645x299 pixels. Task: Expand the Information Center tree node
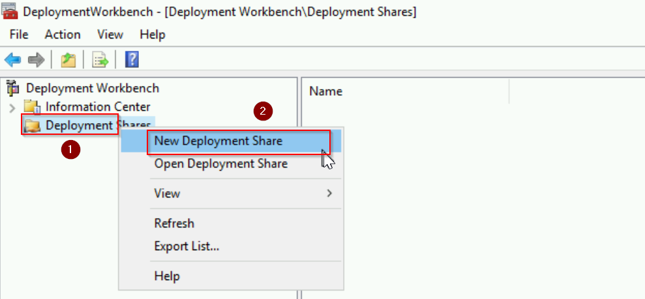click(12, 108)
